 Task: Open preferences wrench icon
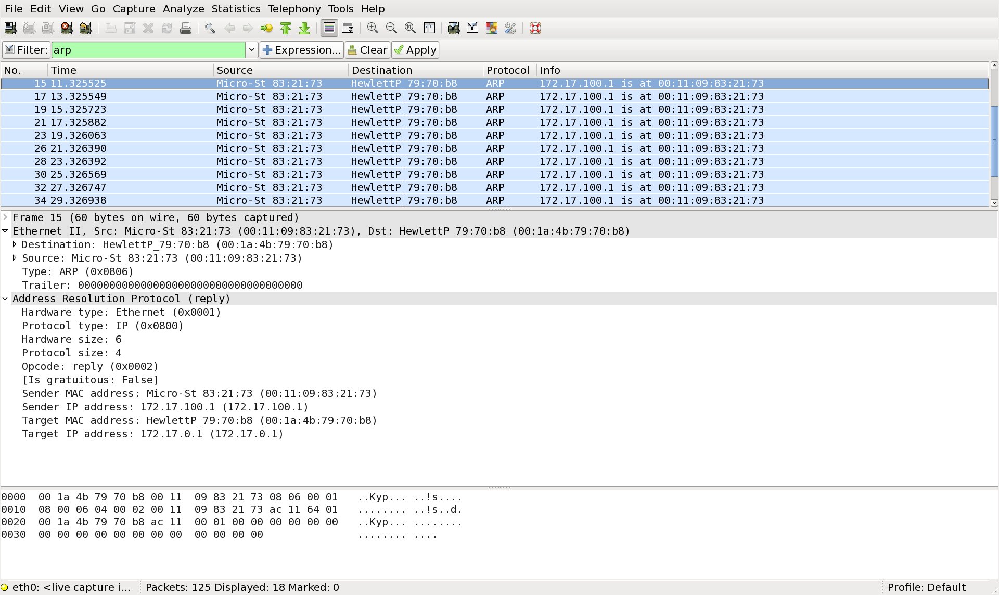tap(510, 28)
